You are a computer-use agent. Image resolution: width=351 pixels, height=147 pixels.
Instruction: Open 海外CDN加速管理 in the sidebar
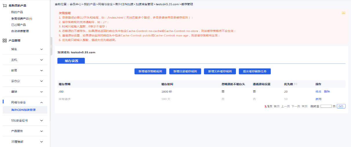[23, 110]
